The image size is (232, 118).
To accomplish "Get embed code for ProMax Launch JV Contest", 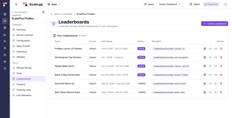I will point(210,49).
